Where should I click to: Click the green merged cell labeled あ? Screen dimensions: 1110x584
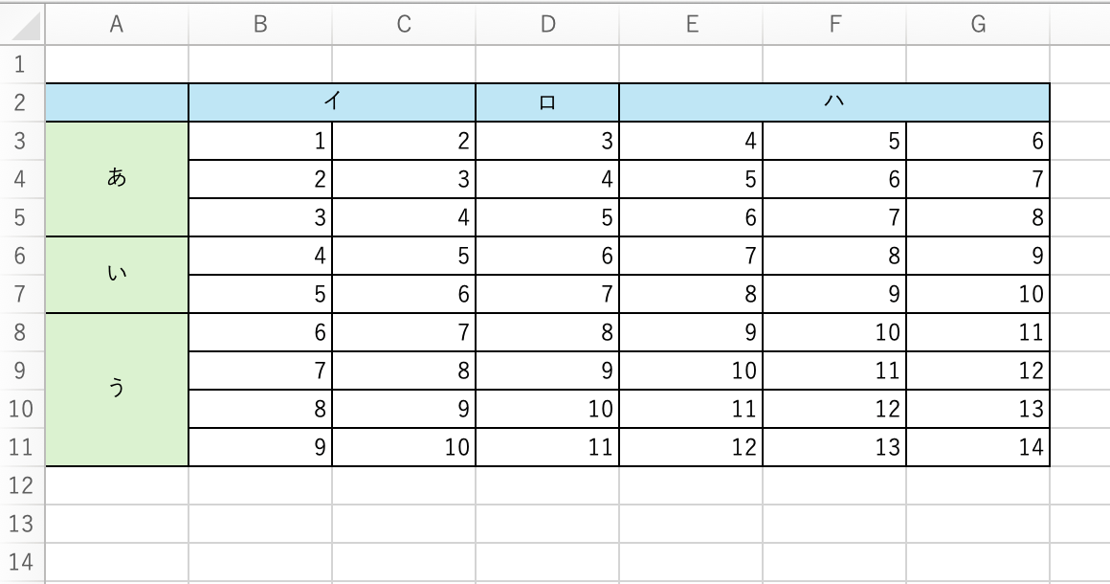[117, 179]
